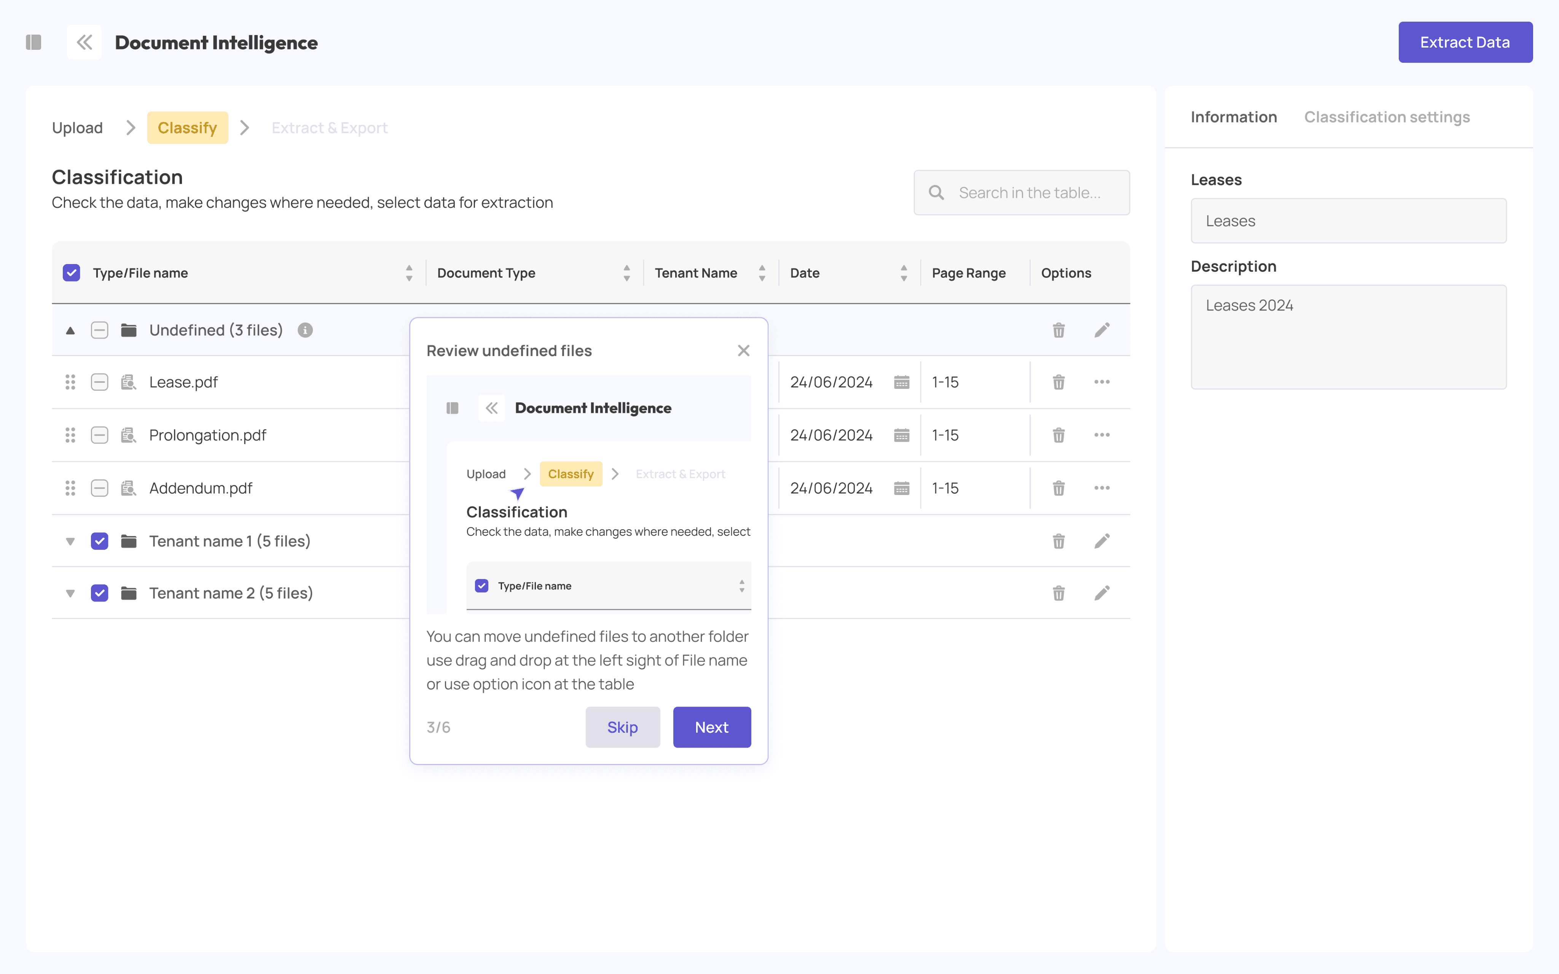Screen dimensions: 1559x974
Task: Sort by Document Type column arrows
Action: 626,273
